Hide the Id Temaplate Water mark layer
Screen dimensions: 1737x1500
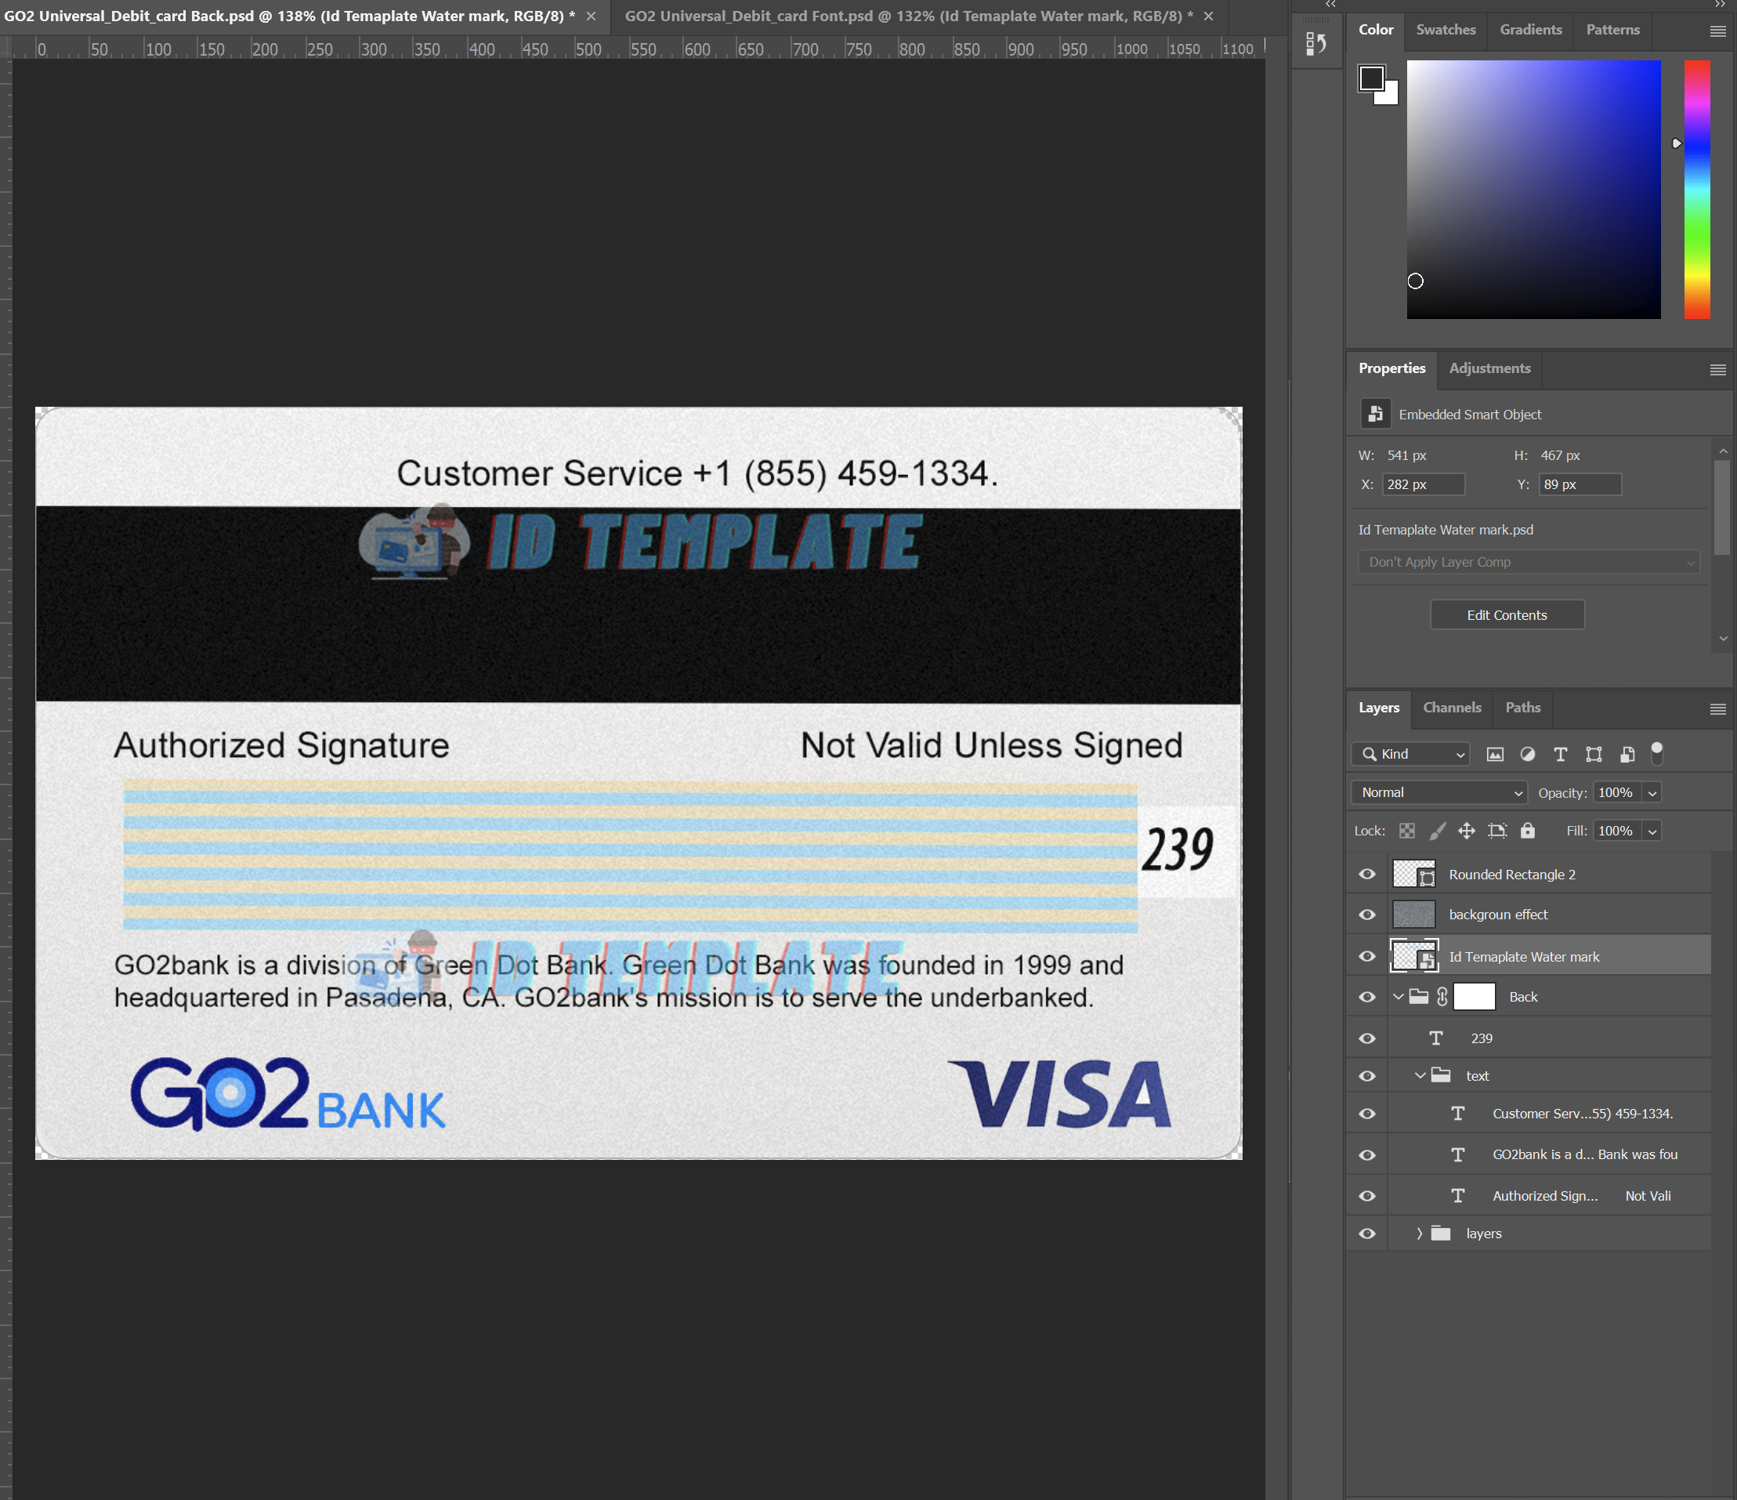point(1367,957)
